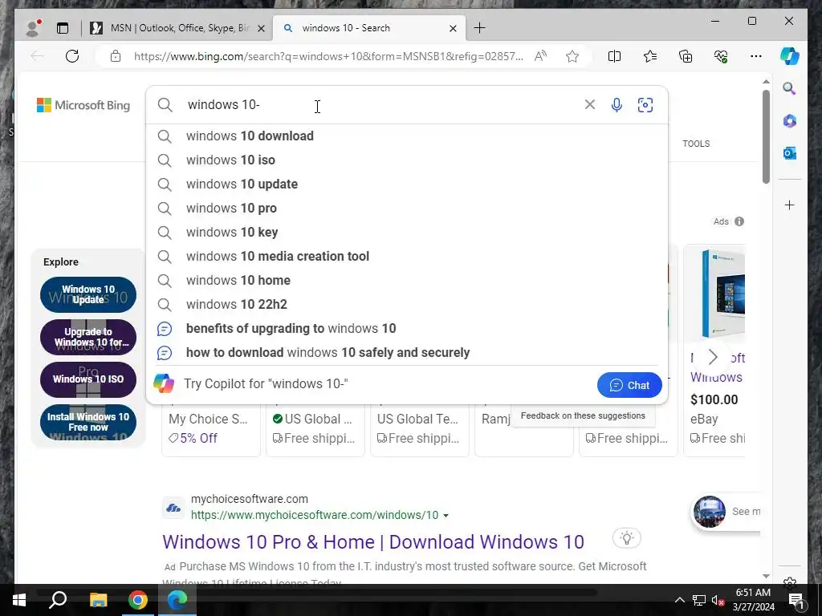Viewport: 822px width, 616px height.
Task: Click the Copilot Chat button
Action: 629,386
